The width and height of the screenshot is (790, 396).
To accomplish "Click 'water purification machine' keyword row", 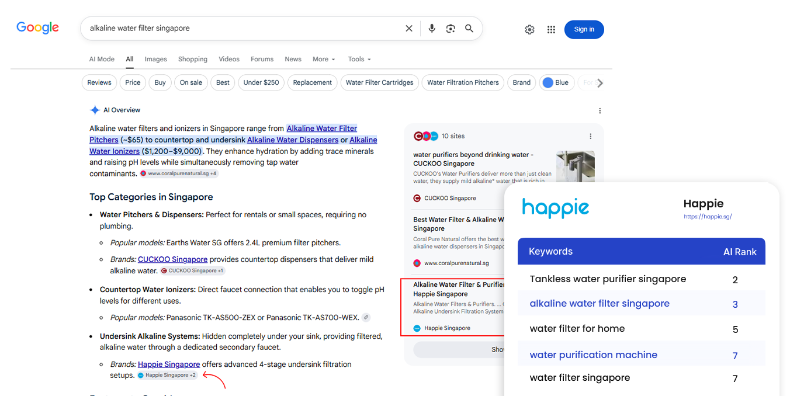I will click(x=642, y=355).
